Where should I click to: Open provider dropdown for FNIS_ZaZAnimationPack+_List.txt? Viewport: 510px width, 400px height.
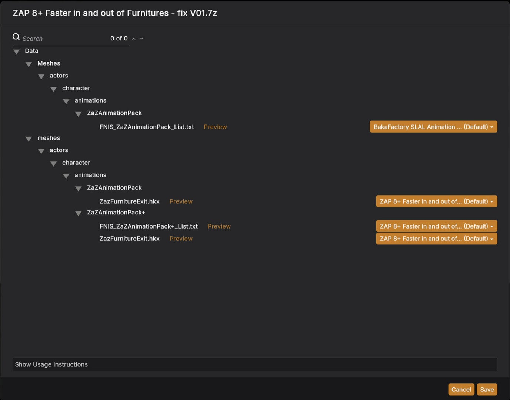[437, 226]
